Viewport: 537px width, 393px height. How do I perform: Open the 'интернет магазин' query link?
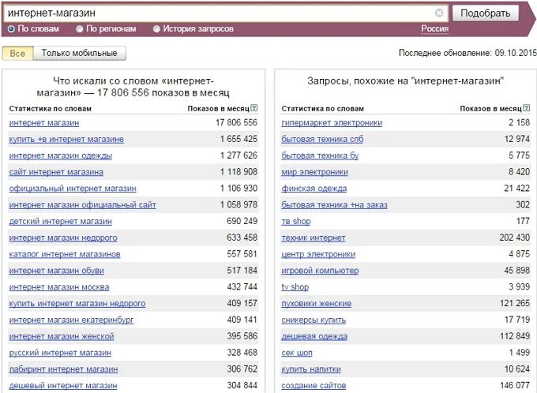44,122
